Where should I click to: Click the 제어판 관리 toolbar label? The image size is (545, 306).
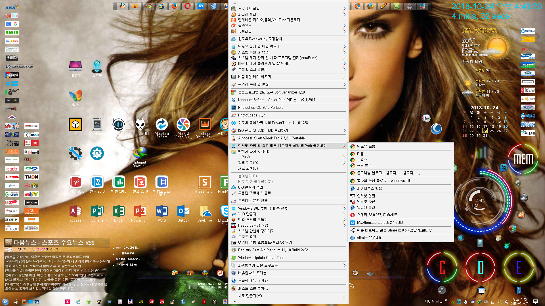[x=433, y=301]
